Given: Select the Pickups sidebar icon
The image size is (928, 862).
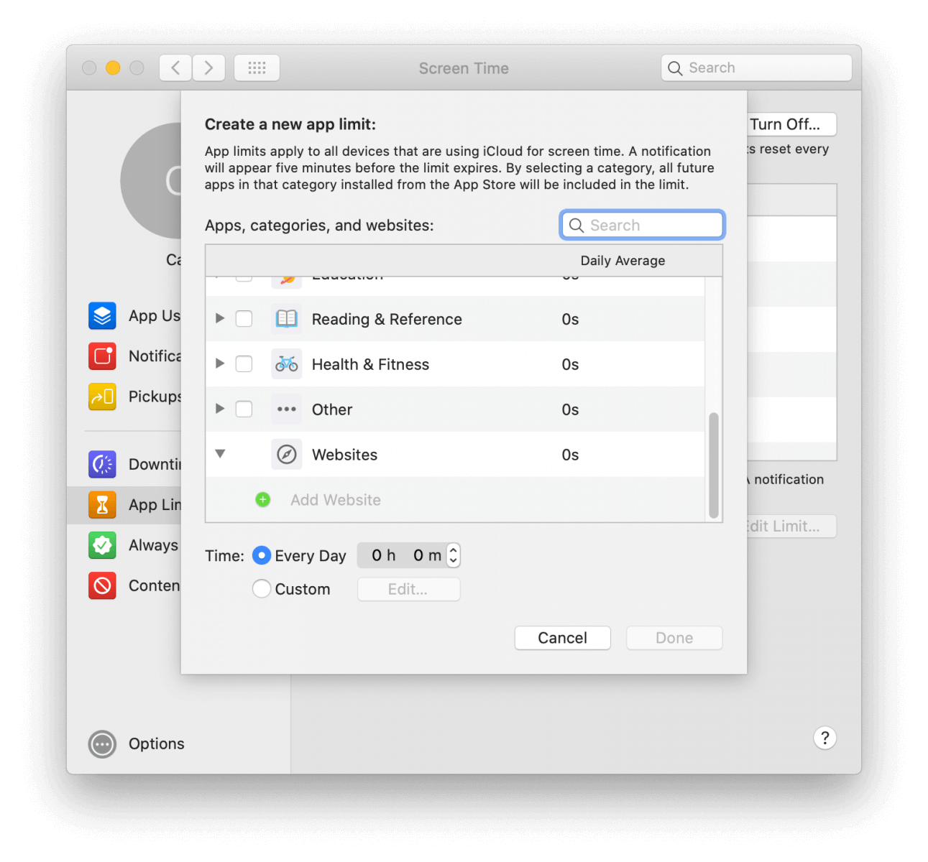Looking at the screenshot, I should pos(102,396).
